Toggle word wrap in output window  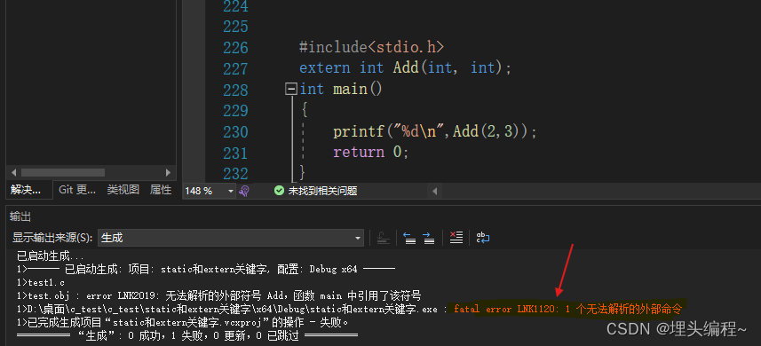pos(483,238)
